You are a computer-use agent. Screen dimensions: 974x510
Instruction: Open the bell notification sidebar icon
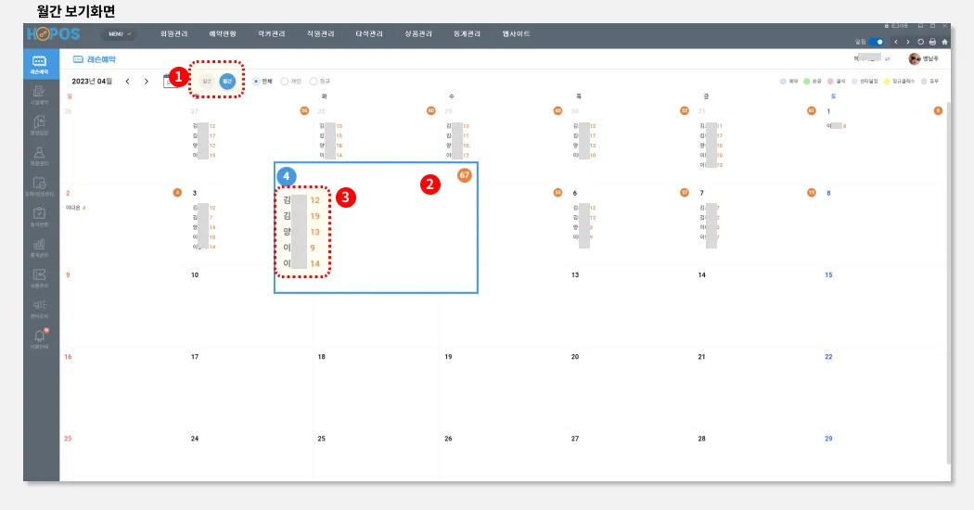[x=39, y=338]
